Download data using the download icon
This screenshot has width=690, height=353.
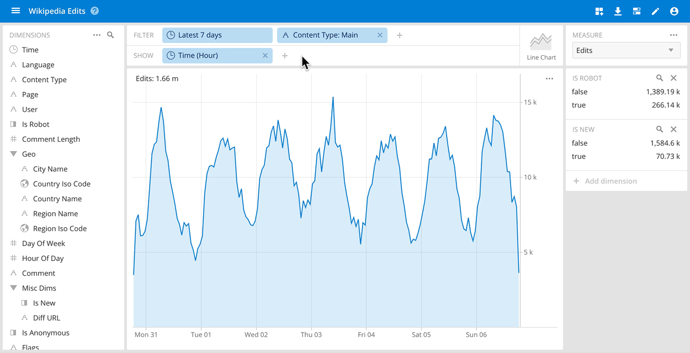[618, 11]
